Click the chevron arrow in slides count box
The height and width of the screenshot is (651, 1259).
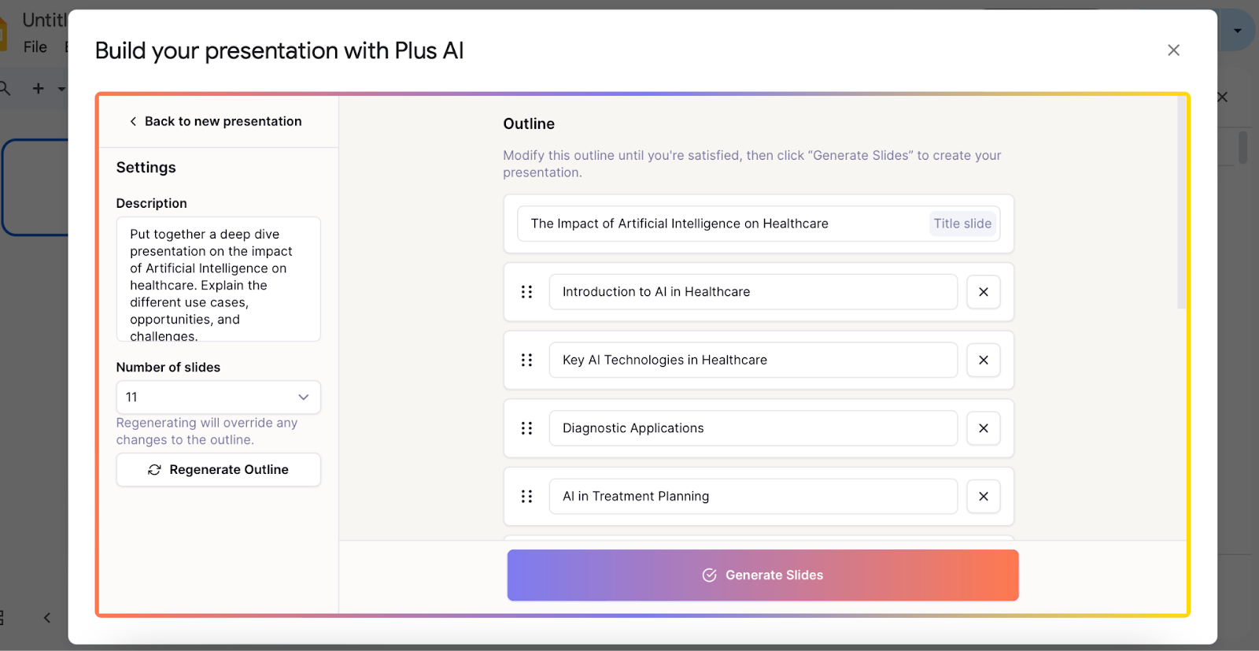pyautogui.click(x=303, y=398)
